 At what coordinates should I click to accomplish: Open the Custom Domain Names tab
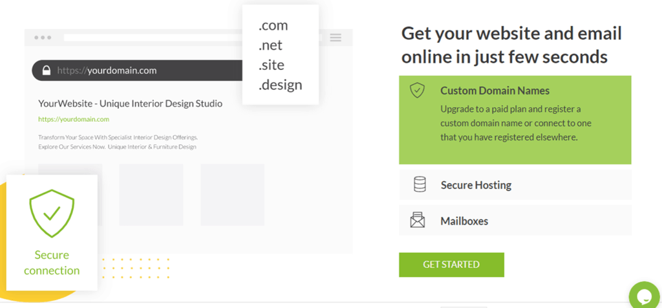515,120
